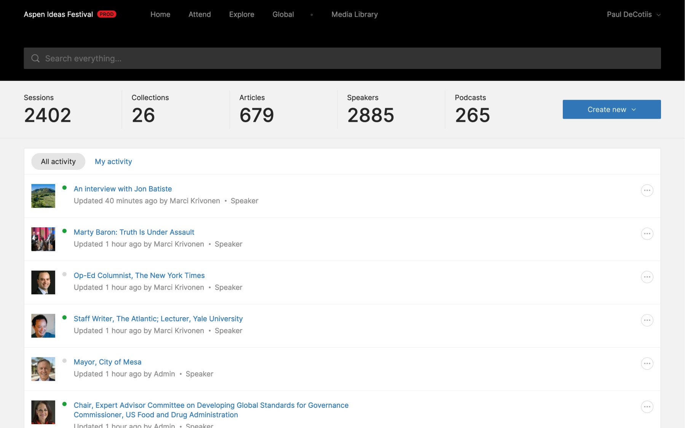Open options menu for Jon Batiste interview
Screen dimensions: 685x428
point(647,190)
